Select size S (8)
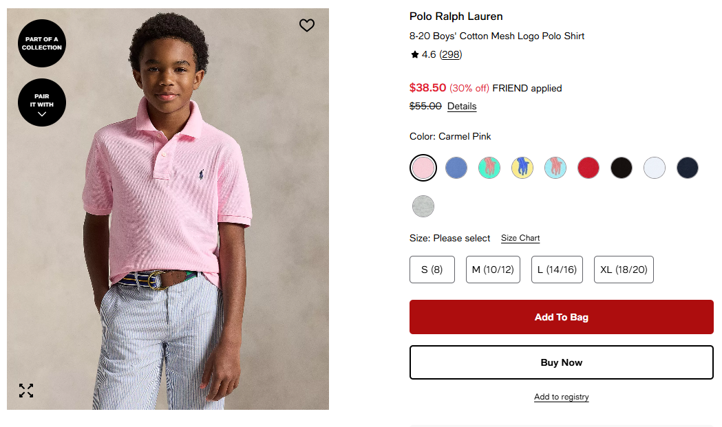This screenshot has width=722, height=427. coord(432,270)
